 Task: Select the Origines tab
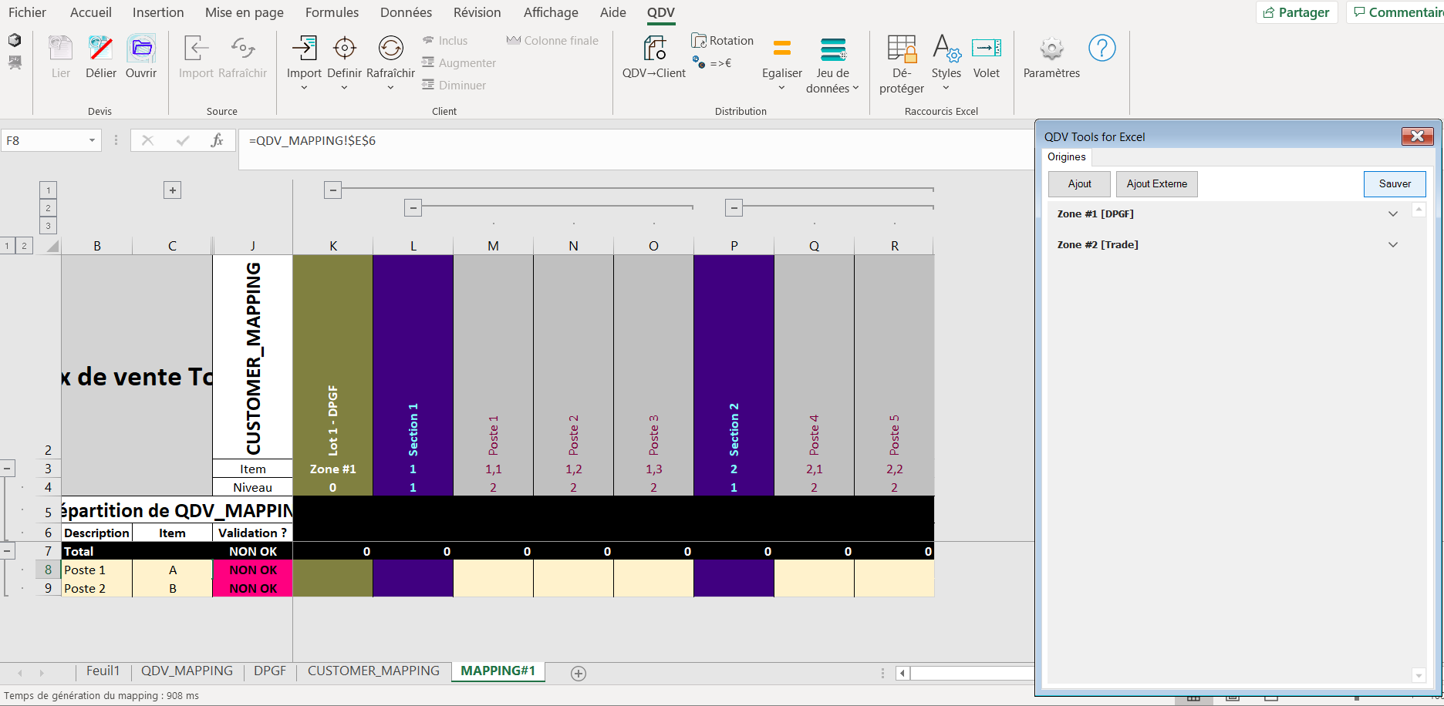coord(1066,157)
